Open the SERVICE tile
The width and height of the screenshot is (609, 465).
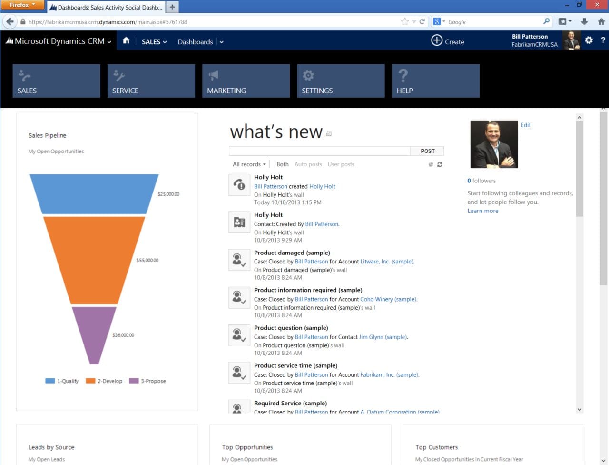pyautogui.click(x=151, y=81)
